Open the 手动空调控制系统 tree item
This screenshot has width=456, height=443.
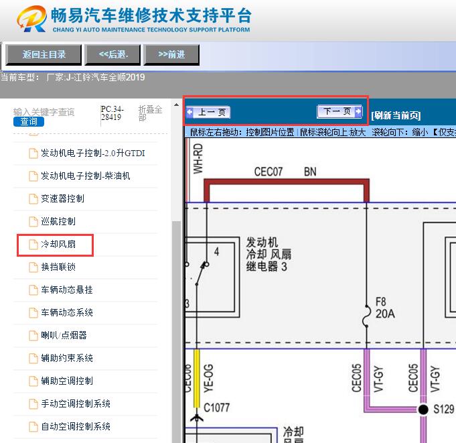[76, 403]
